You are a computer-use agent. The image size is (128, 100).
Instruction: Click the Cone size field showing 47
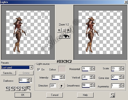pos(115,77)
